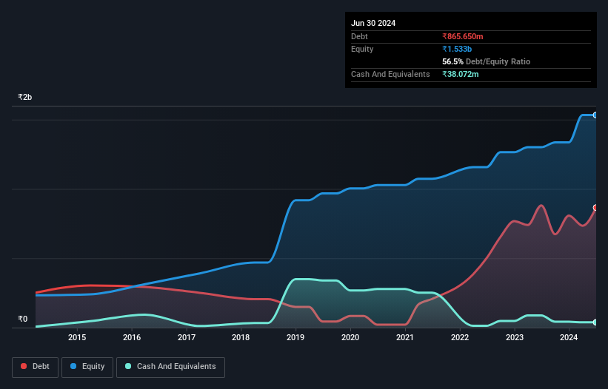
Task: Click the Equity label in tooltip
Action: click(362, 49)
